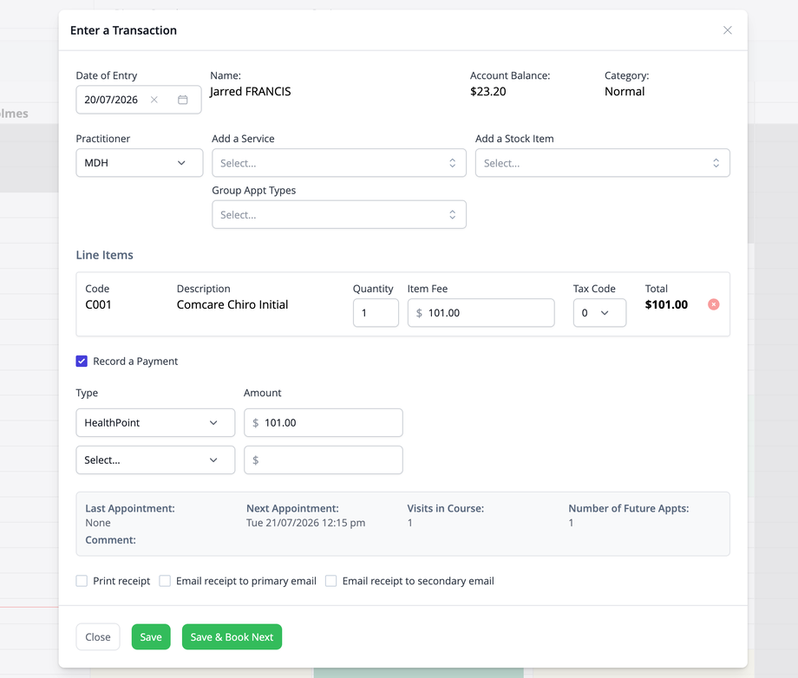Click the account balance value $23.20
This screenshot has height=678, width=798.
click(488, 92)
